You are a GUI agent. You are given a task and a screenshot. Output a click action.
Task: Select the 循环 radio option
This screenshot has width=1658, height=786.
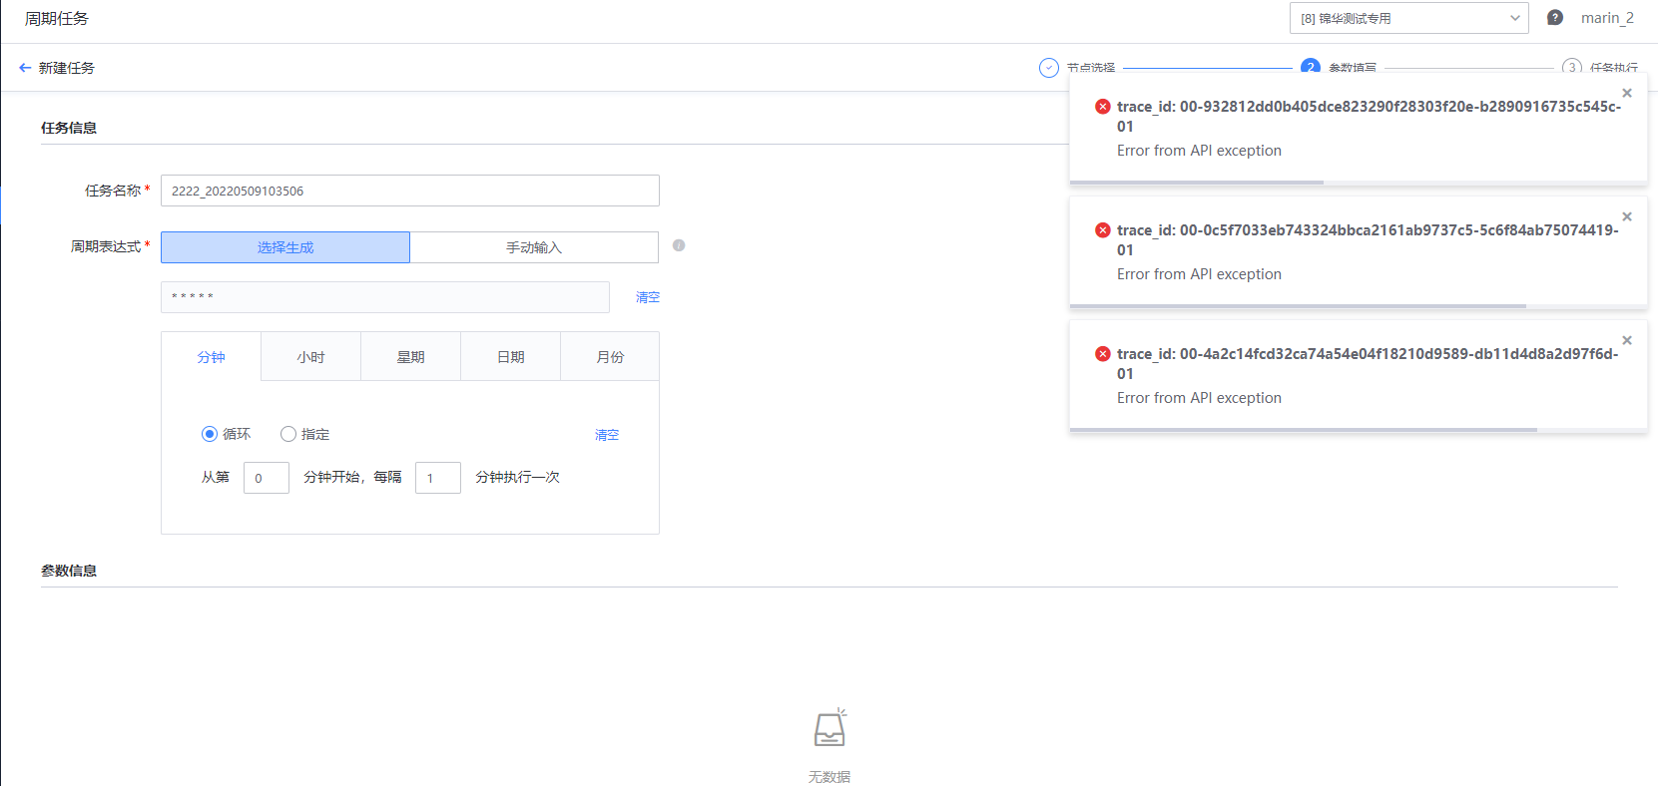coord(210,434)
